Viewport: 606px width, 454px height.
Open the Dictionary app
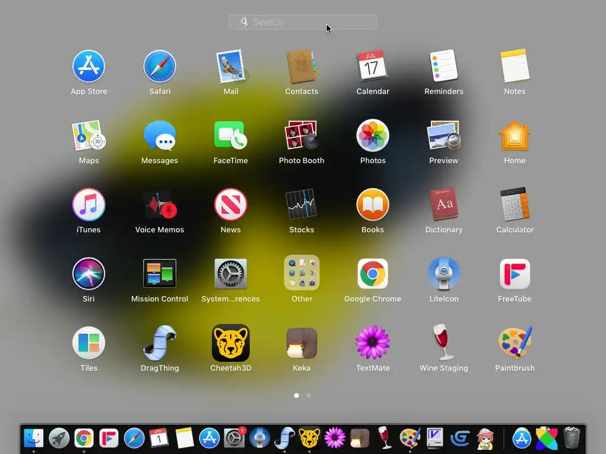pyautogui.click(x=444, y=205)
